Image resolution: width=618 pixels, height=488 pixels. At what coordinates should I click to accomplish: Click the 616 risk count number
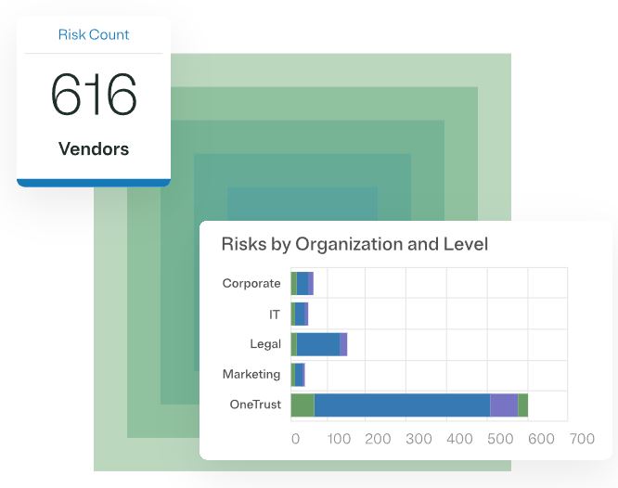tap(94, 96)
